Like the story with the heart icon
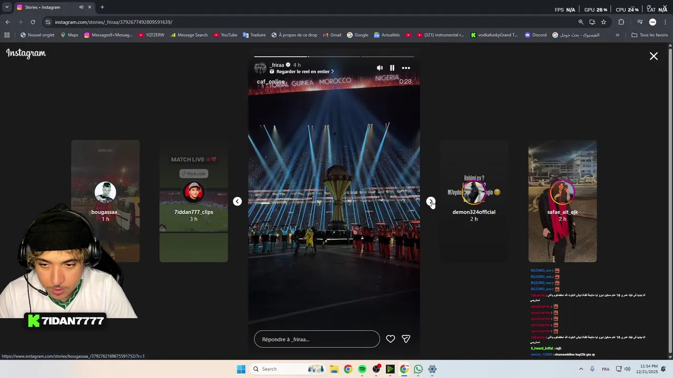 [391, 339]
